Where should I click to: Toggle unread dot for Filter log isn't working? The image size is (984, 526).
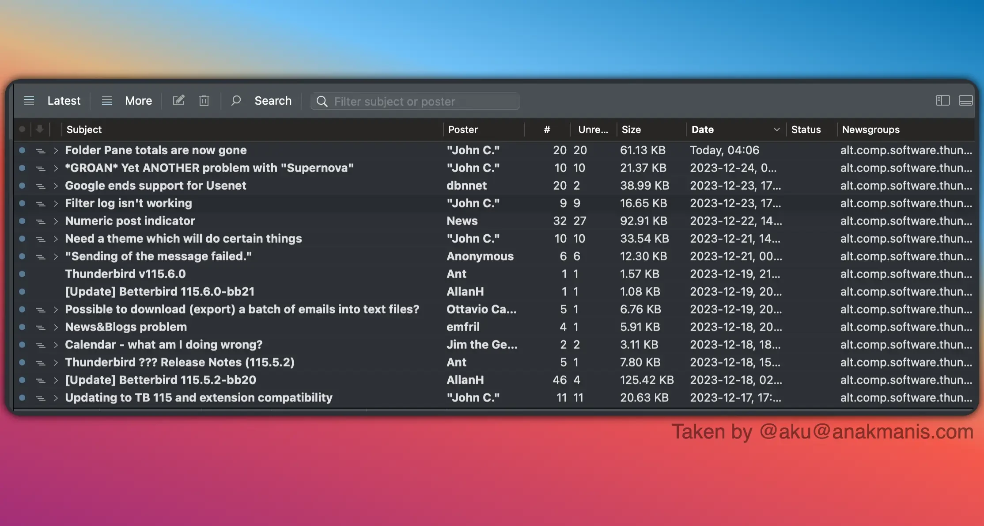(22, 203)
